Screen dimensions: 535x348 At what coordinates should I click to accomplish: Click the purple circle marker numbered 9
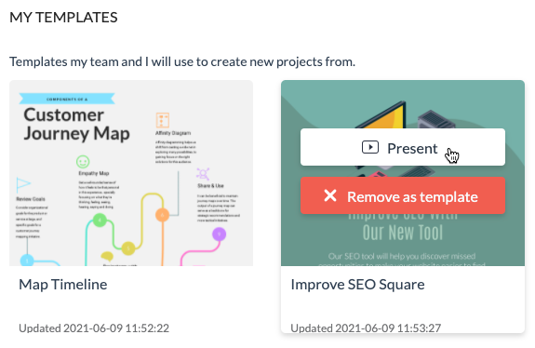click(x=219, y=234)
